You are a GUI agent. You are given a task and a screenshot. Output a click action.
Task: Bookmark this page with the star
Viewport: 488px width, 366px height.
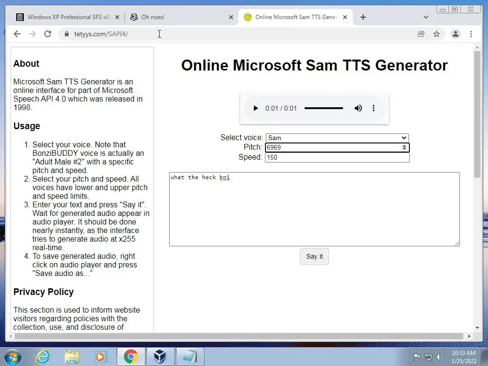437,34
